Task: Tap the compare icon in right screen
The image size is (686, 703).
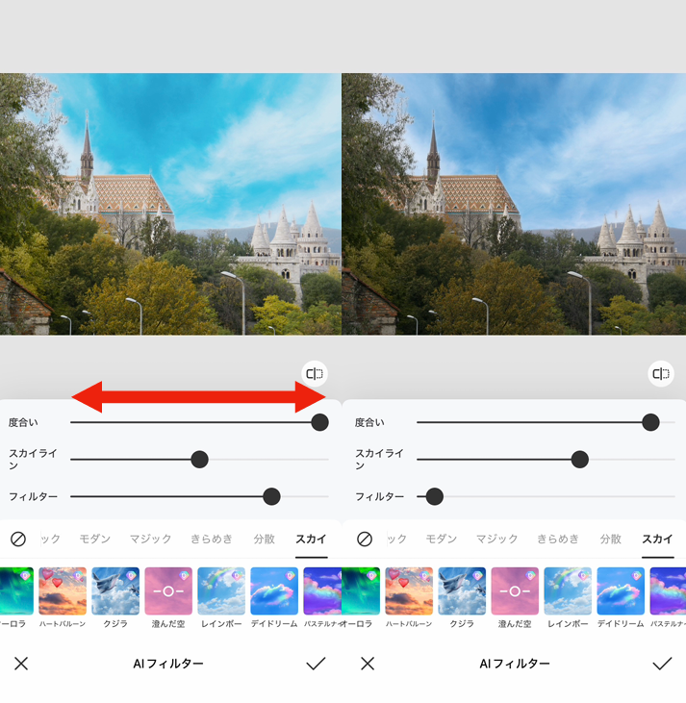Action: [x=661, y=373]
